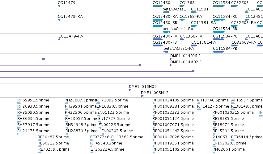Select the RP001051124.5prime label
Image resolution: width=263 pixels, height=154 pixels.
[x=173, y=119]
